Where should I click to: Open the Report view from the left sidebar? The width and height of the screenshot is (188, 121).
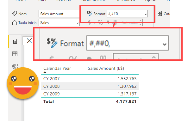click(x=15, y=41)
